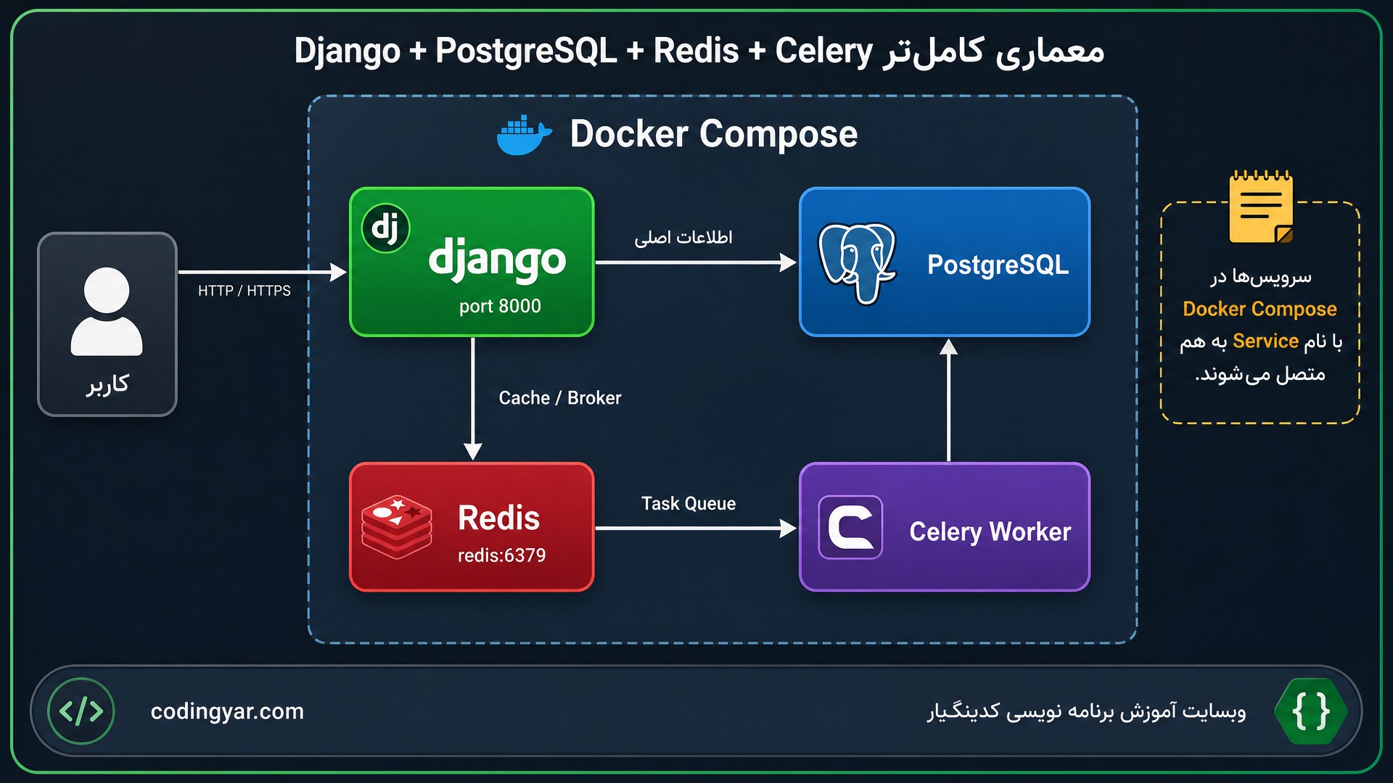Click the "کاربر" label under user icon
The height and width of the screenshot is (783, 1393).
coord(107,384)
